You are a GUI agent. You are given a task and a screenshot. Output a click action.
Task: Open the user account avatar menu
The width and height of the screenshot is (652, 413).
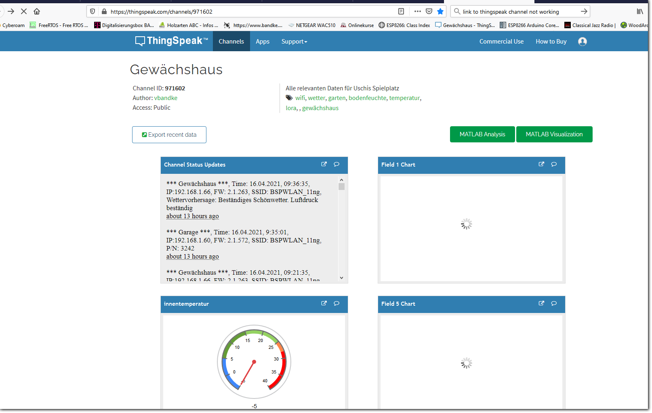pyautogui.click(x=583, y=42)
